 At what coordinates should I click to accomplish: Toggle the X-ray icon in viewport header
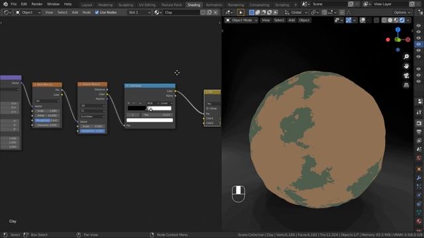click(x=376, y=20)
